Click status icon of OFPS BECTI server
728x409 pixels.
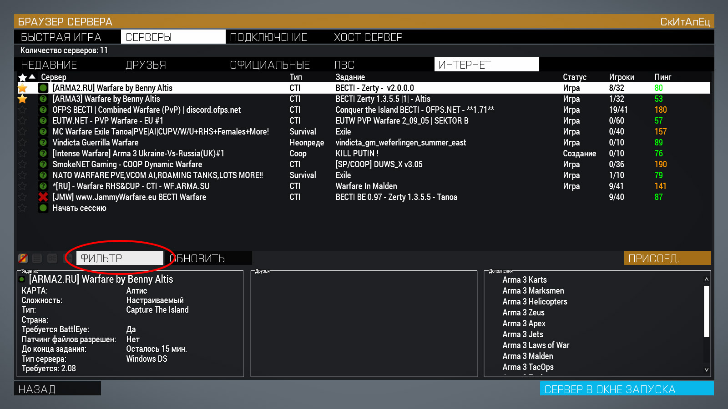point(43,110)
